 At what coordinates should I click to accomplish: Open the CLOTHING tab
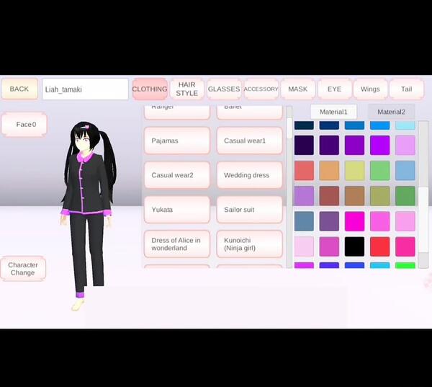pos(150,89)
